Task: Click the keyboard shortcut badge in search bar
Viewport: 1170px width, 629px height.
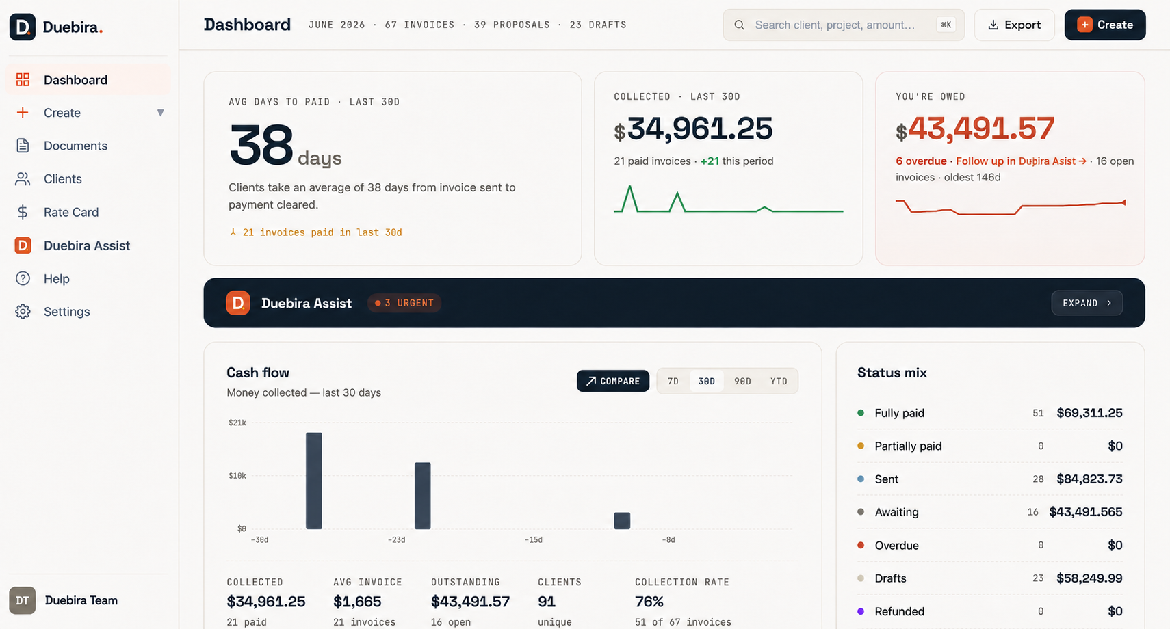Action: click(x=946, y=25)
